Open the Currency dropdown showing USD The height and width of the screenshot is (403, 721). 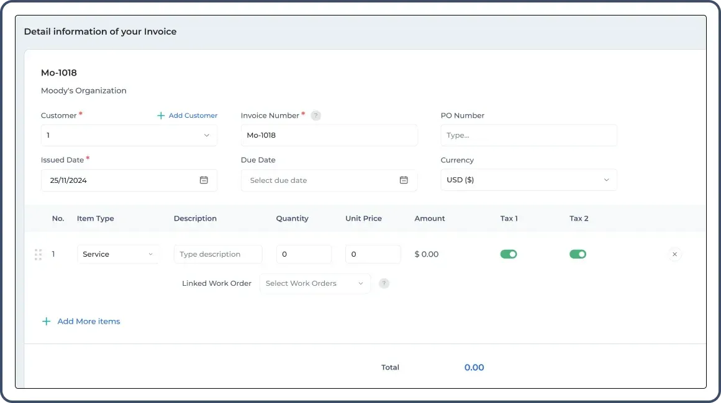click(528, 180)
